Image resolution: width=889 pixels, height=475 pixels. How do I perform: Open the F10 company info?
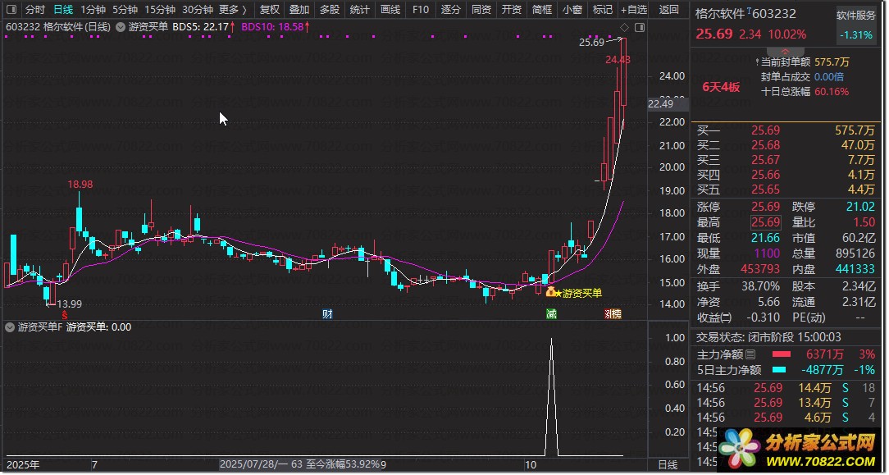point(421,10)
